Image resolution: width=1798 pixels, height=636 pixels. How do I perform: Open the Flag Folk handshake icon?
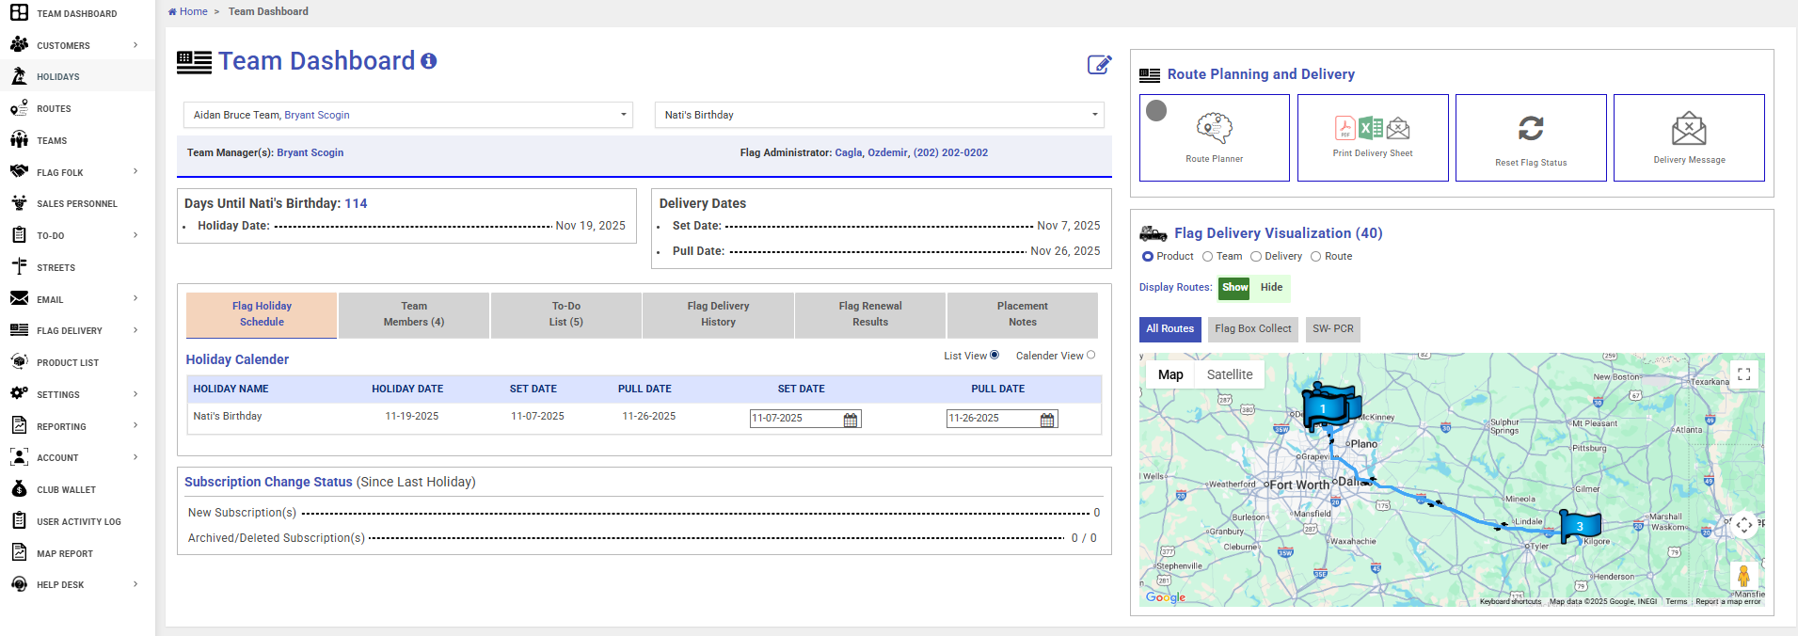pos(19,171)
